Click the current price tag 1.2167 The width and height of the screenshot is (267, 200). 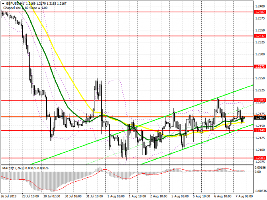click(260, 118)
